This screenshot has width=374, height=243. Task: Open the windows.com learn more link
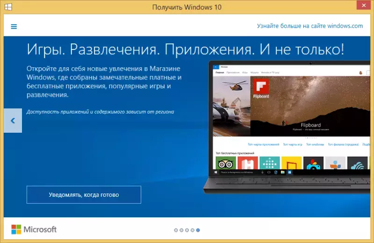pos(310,26)
